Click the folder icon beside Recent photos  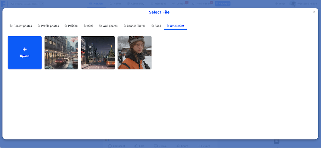pyautogui.click(x=11, y=26)
